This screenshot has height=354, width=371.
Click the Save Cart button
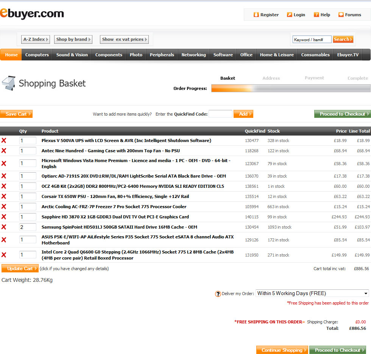16,114
